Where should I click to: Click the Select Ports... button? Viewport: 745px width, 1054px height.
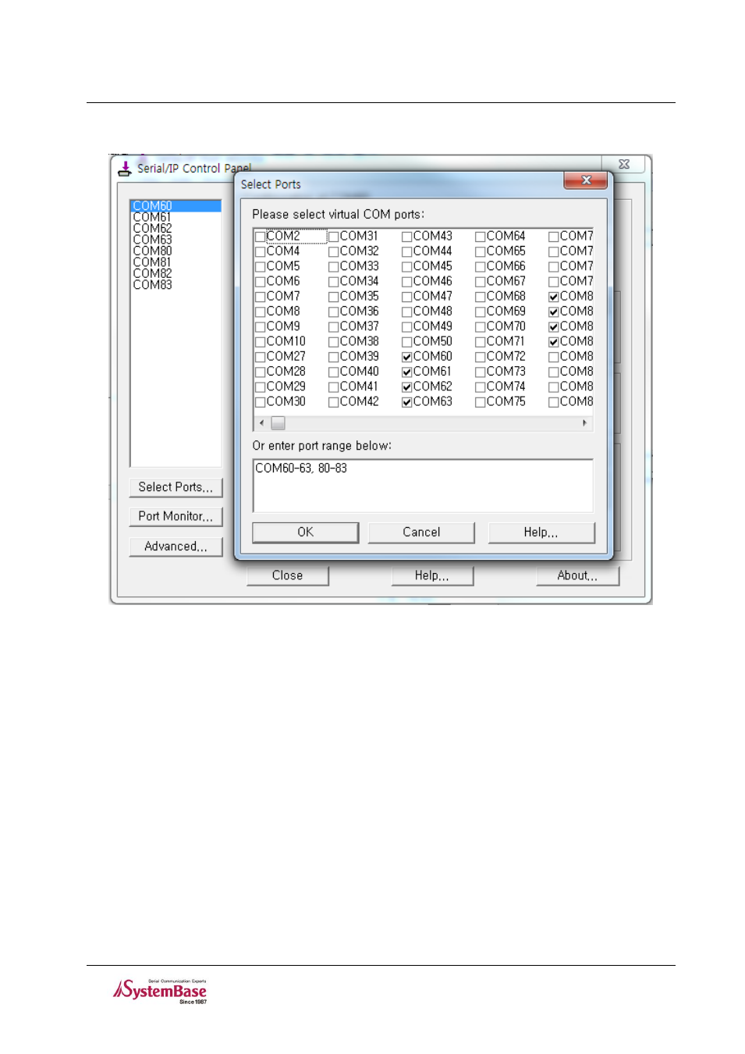click(176, 487)
